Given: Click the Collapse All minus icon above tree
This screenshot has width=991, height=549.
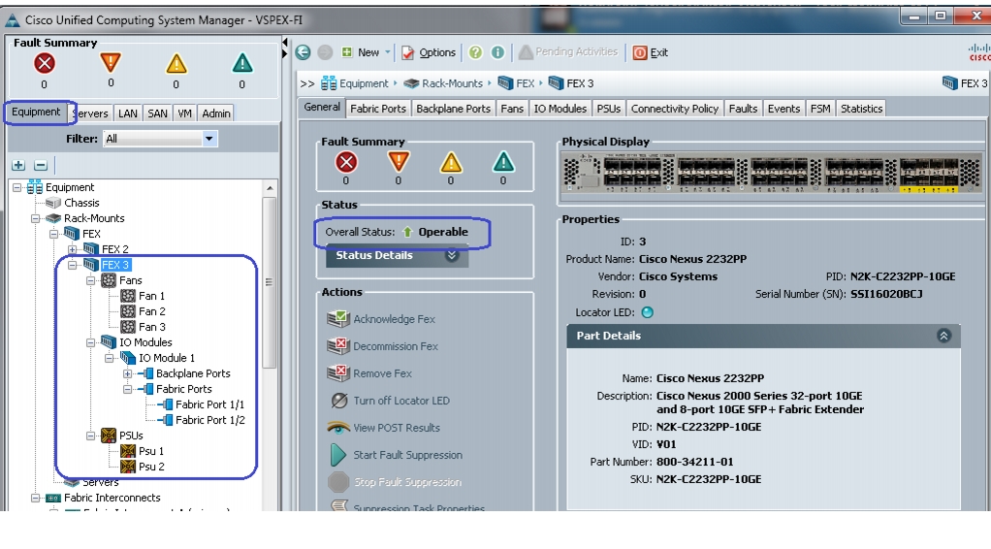Looking at the screenshot, I should click(41, 165).
